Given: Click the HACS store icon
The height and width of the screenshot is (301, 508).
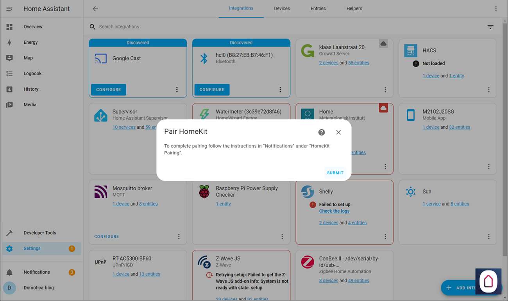Looking at the screenshot, I should coord(411,50).
